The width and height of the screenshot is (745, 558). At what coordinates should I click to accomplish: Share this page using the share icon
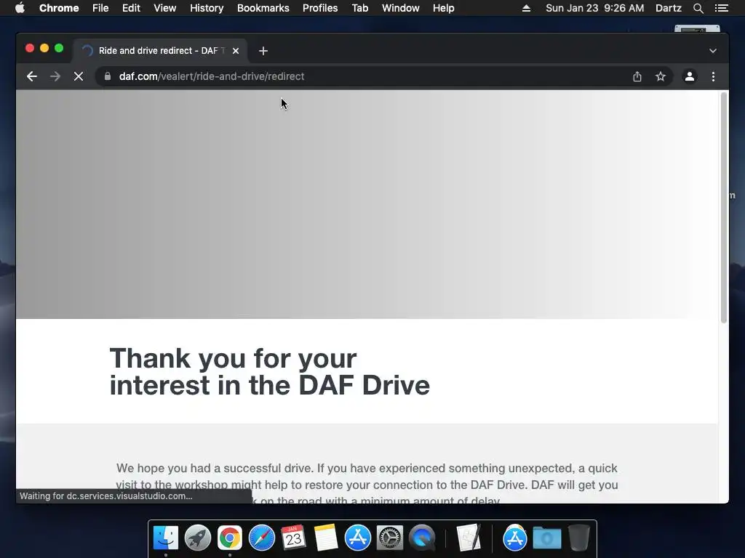point(637,76)
